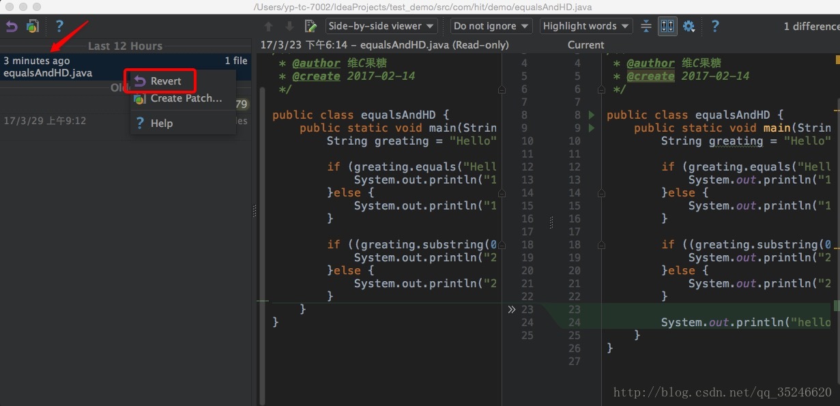840x406 pixels.
Task: Click the run gutter arrow on line 8
Action: (x=592, y=115)
